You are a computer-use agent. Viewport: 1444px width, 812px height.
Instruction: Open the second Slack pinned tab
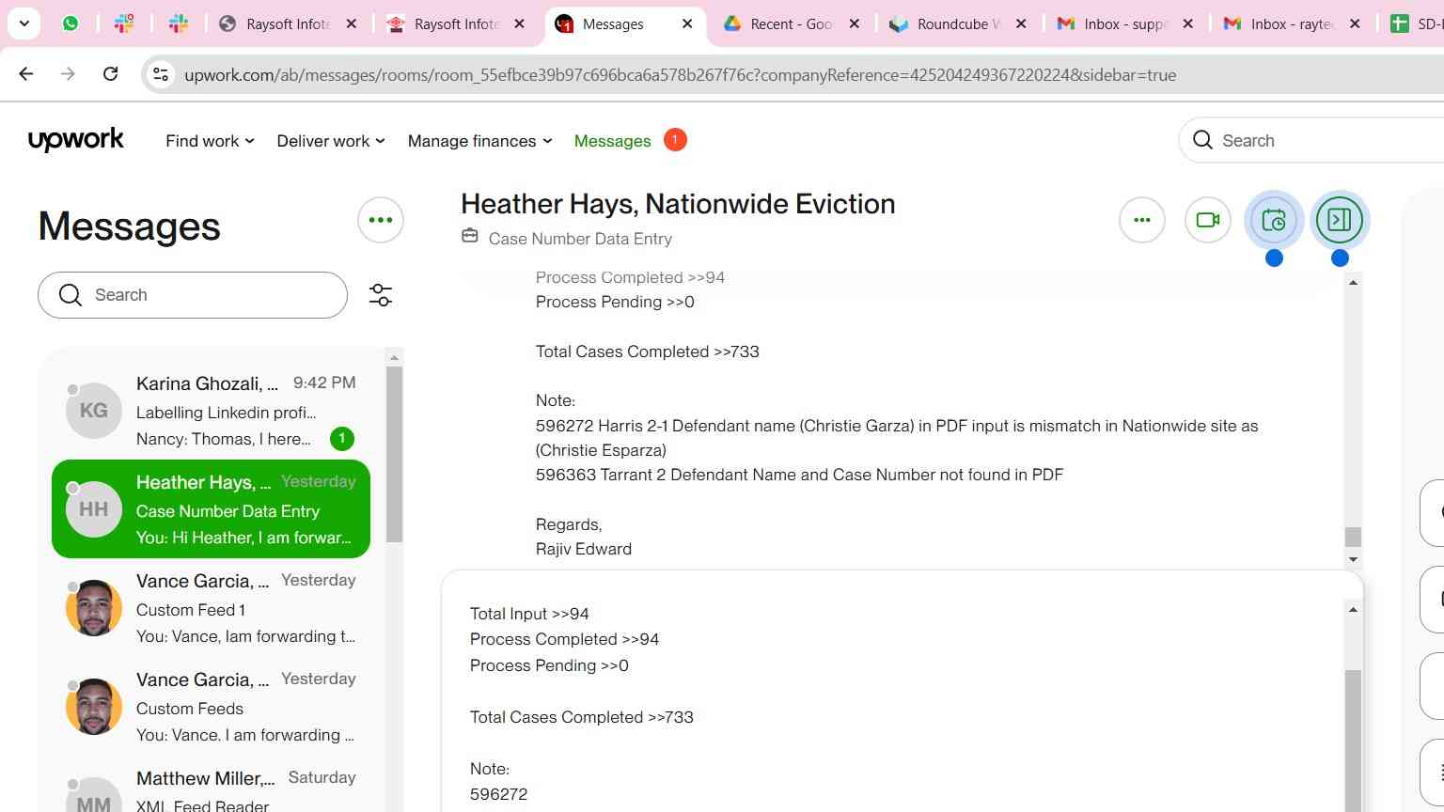click(x=178, y=23)
